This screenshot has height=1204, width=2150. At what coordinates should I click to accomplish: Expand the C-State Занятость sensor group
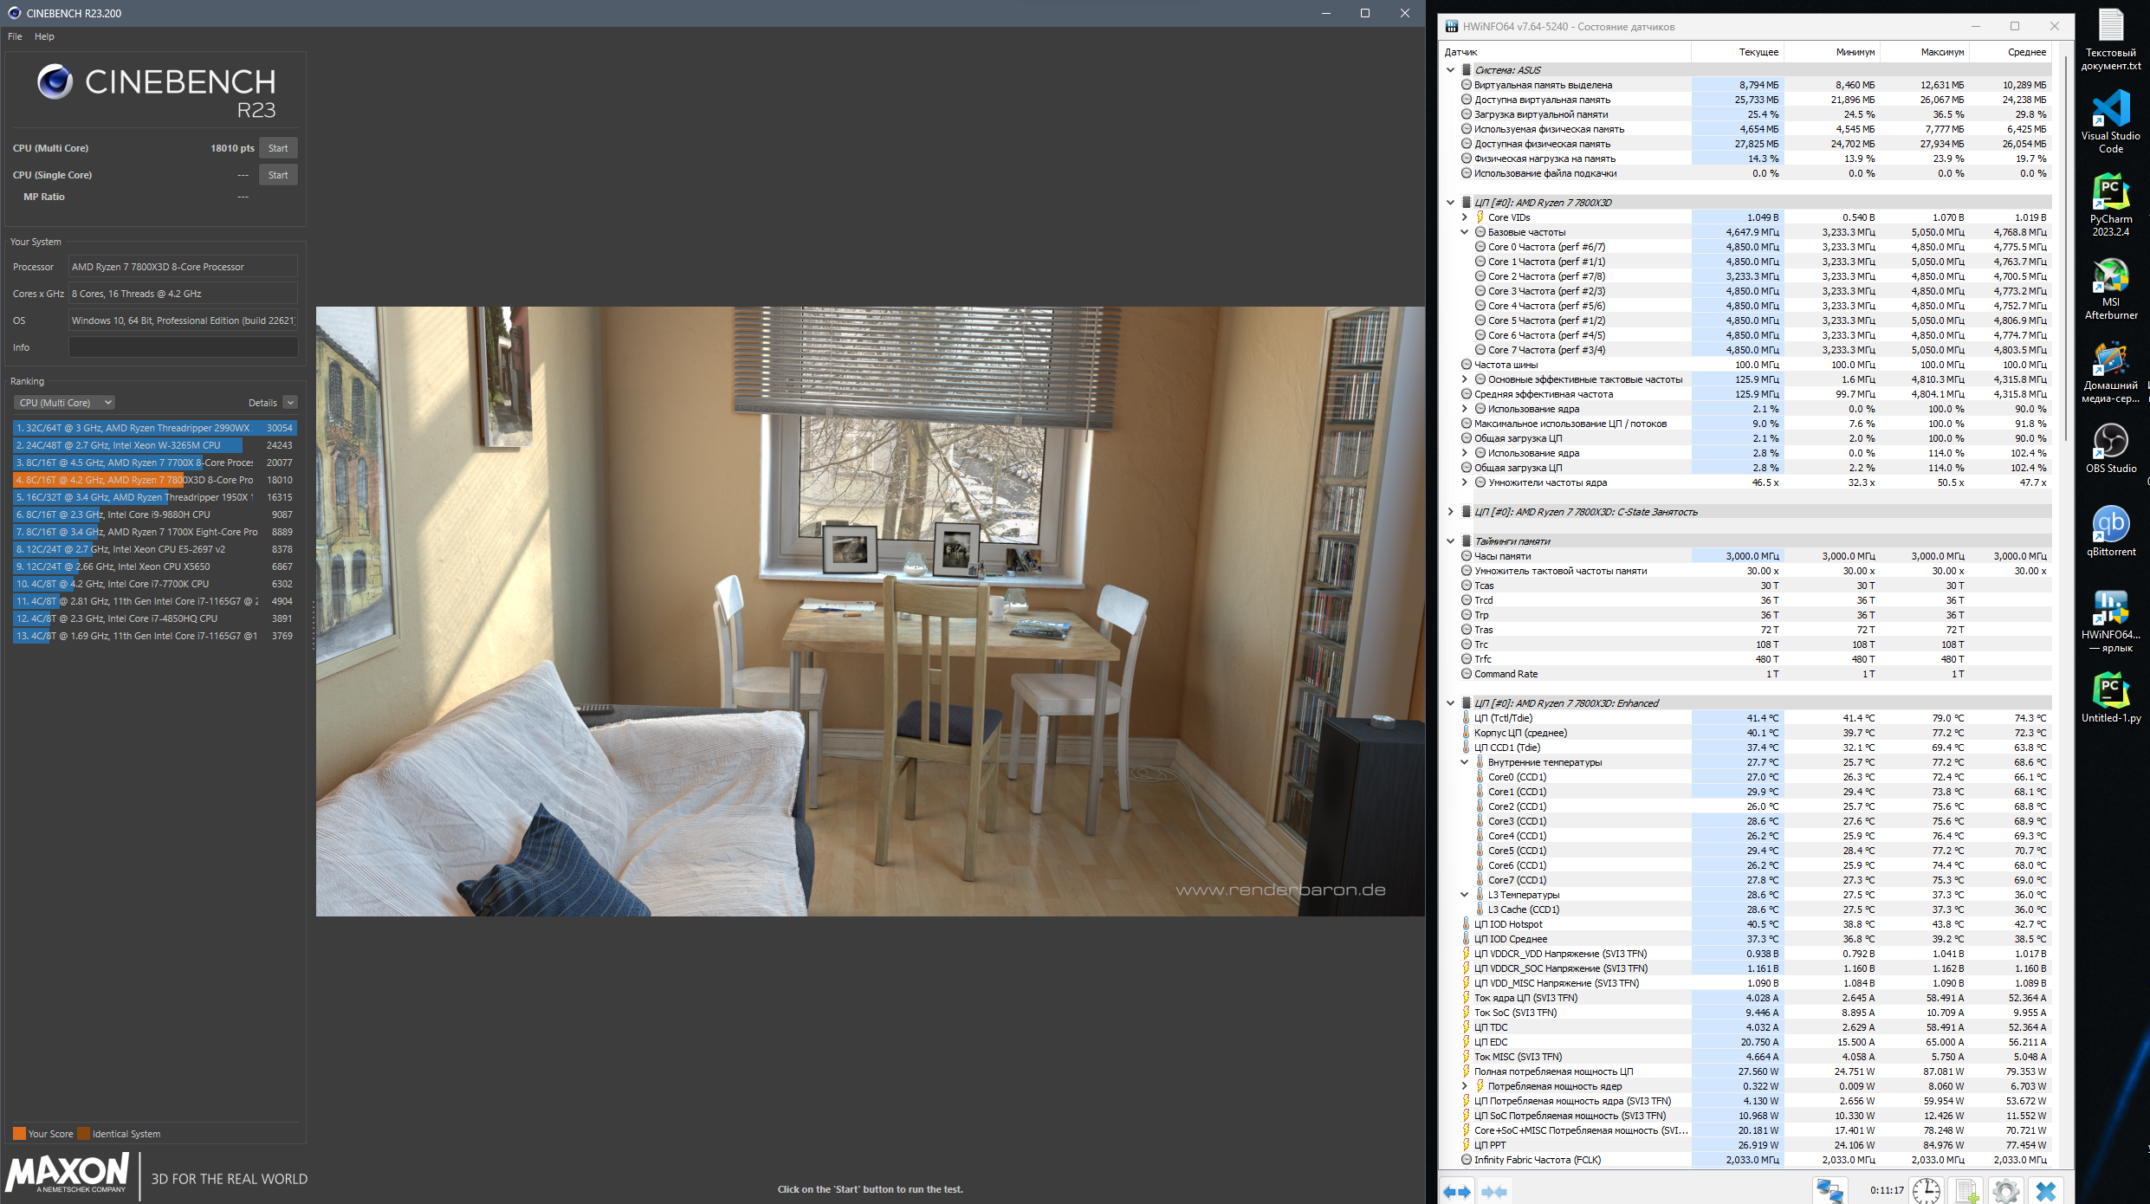click(1451, 512)
